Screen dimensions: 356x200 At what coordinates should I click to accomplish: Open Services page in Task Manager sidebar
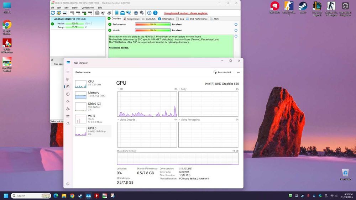[68, 124]
